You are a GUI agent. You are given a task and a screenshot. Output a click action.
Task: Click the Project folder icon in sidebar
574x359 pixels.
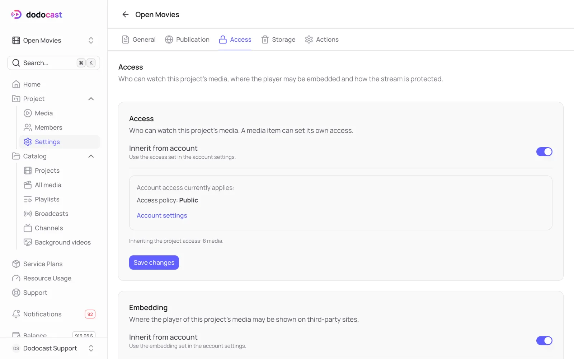tap(16, 99)
